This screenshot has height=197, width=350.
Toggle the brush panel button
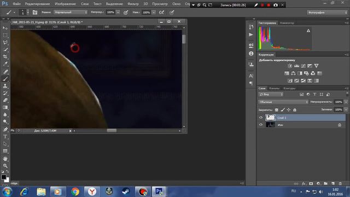click(x=35, y=13)
